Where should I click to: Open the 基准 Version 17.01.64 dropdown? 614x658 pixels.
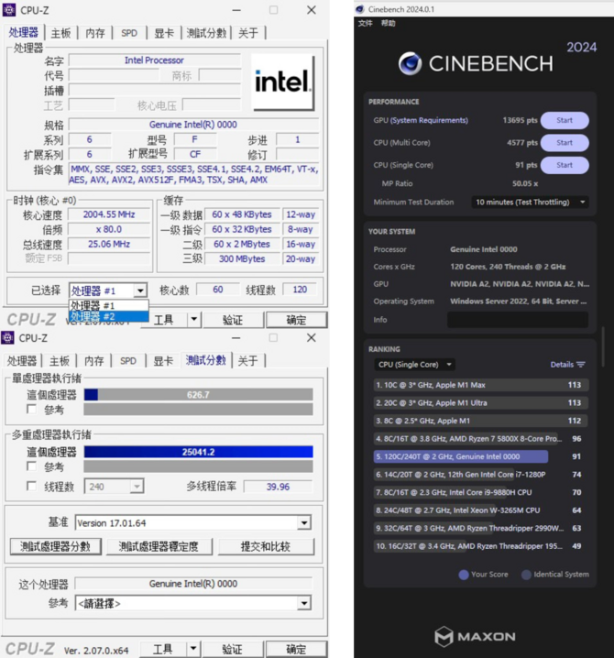coord(304,523)
